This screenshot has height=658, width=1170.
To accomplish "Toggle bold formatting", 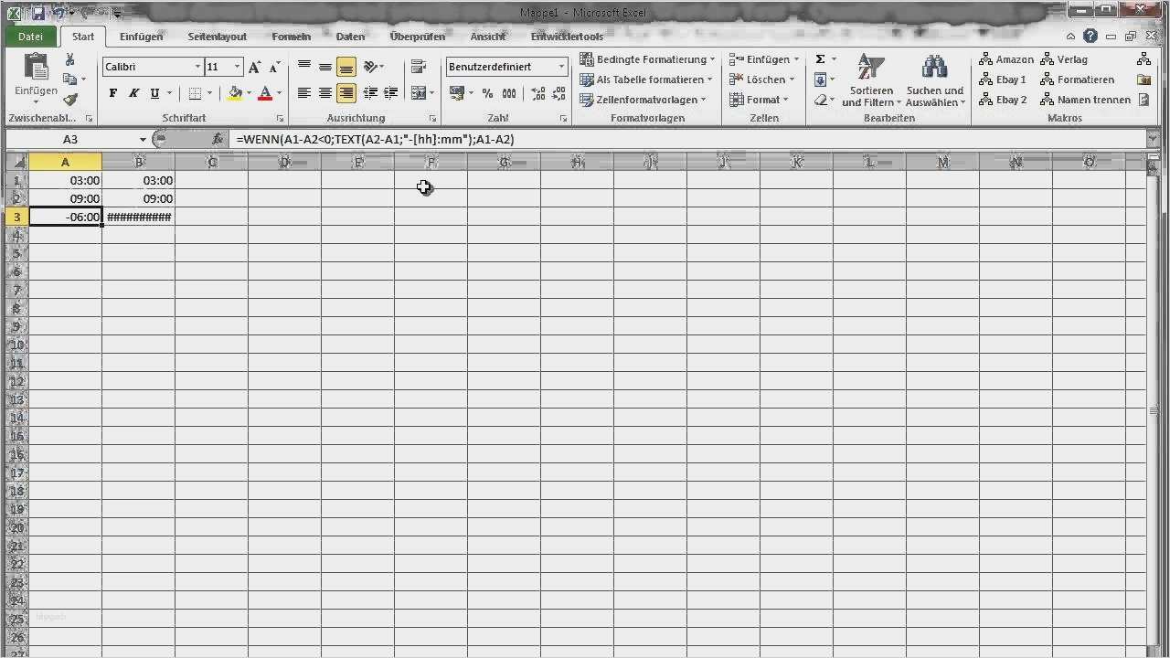I will pyautogui.click(x=112, y=92).
